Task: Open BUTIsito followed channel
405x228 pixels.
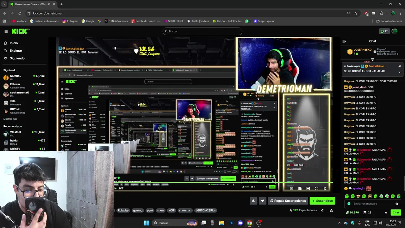Action: click(24, 111)
